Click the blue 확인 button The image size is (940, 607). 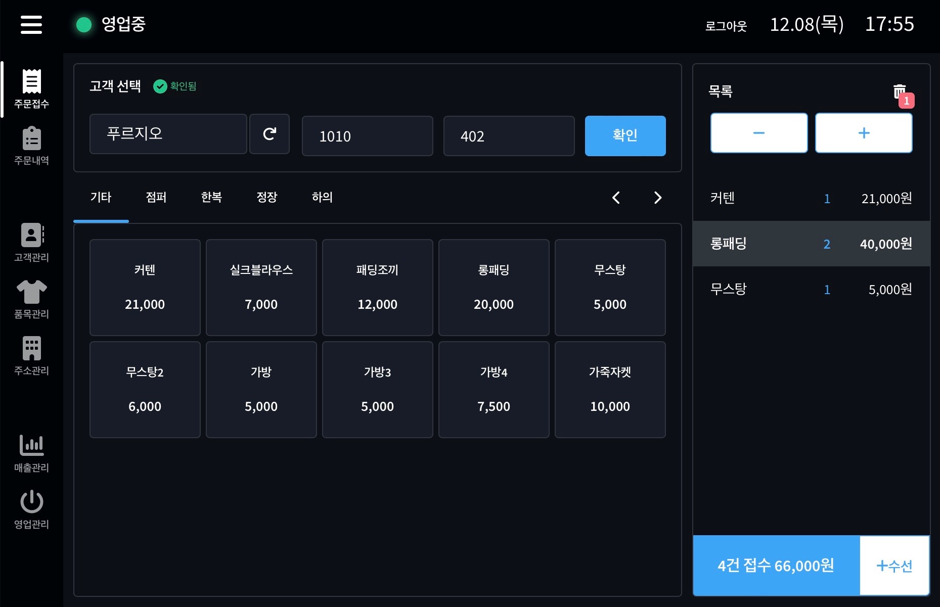pyautogui.click(x=625, y=136)
